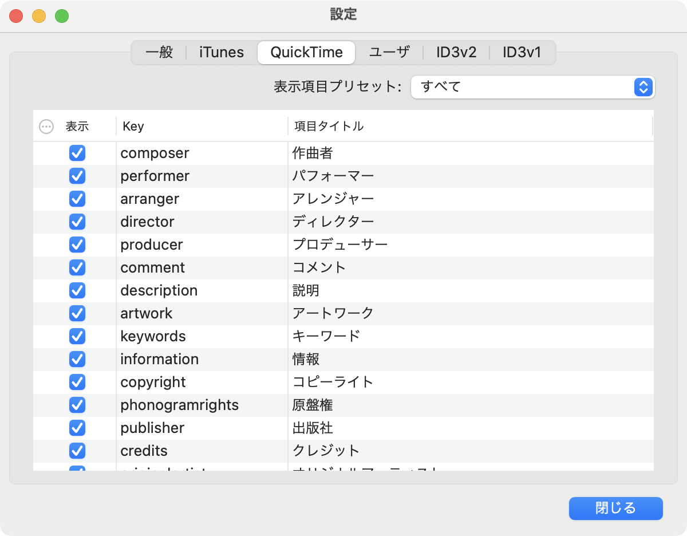Select the artwork key cell
This screenshot has width=687, height=536.
(x=202, y=313)
